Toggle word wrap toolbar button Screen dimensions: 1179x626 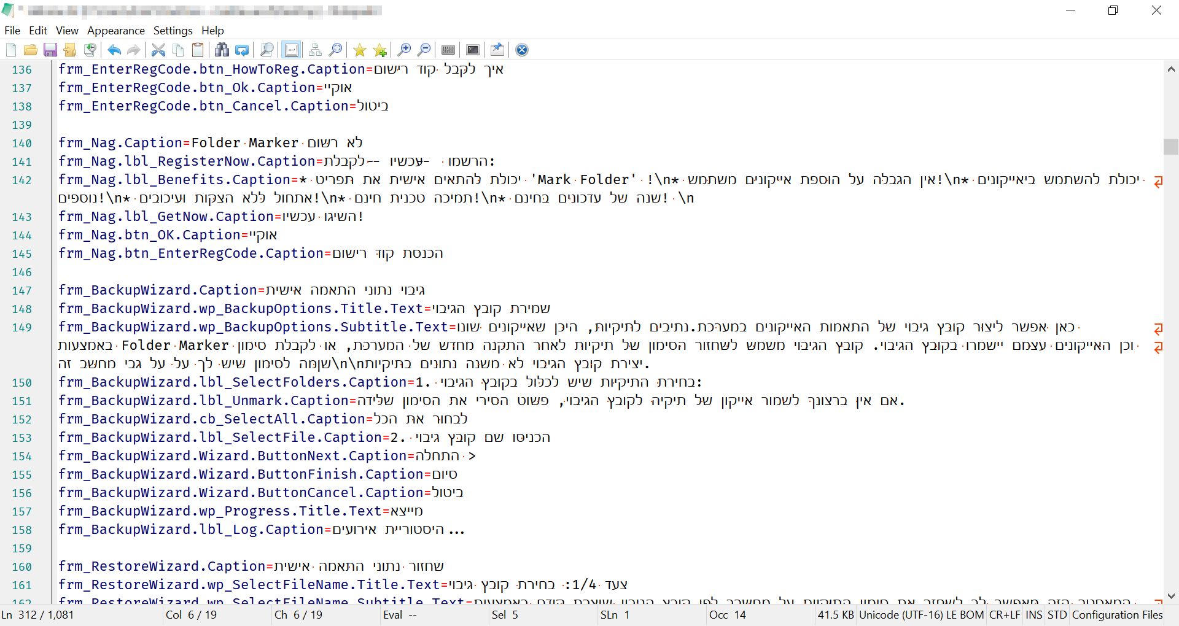pos(292,50)
